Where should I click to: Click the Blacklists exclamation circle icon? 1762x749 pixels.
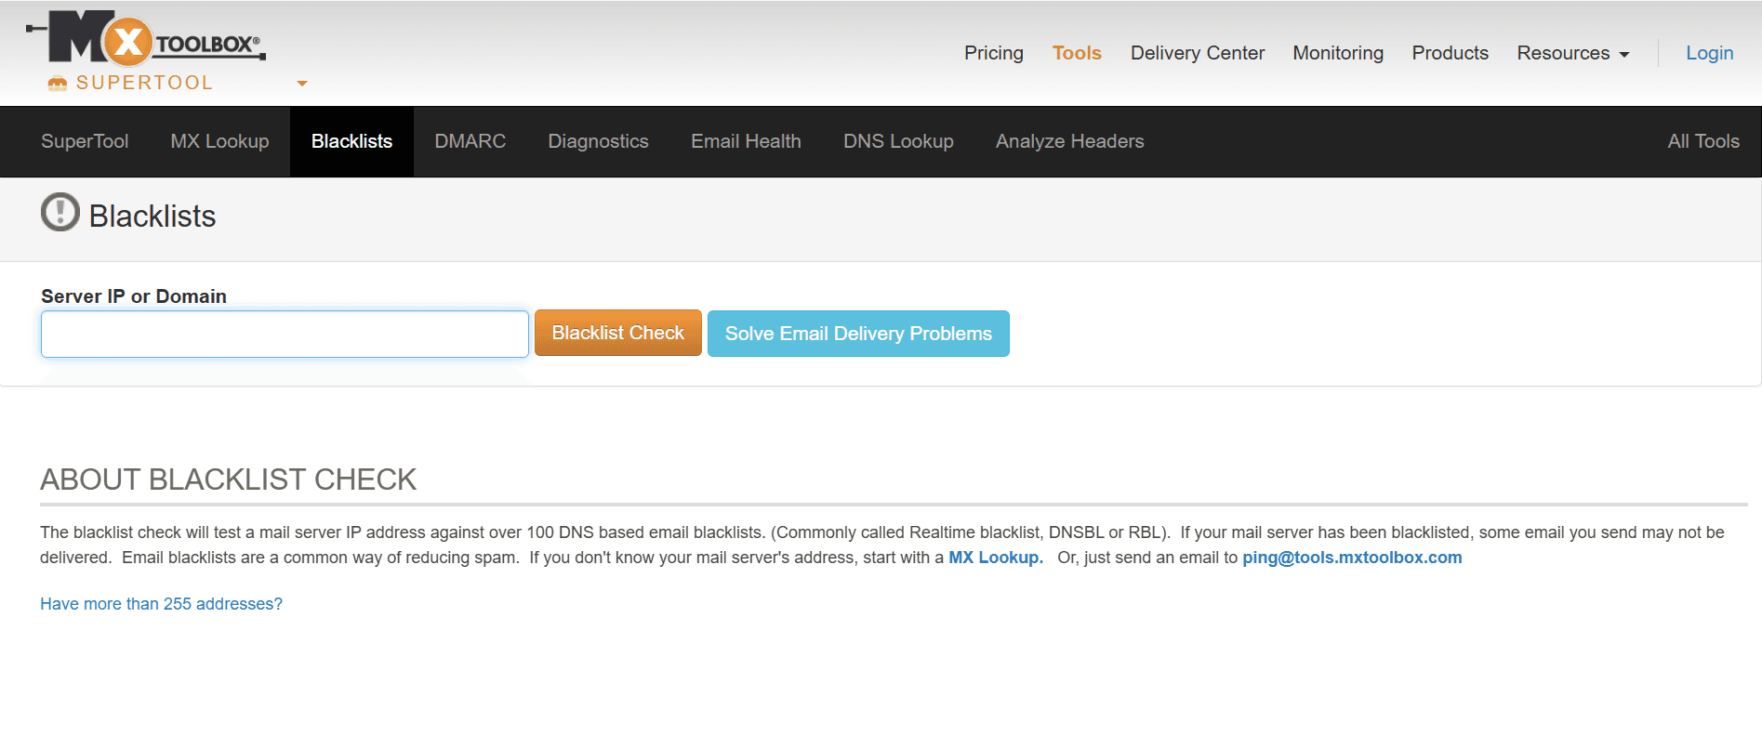click(60, 212)
